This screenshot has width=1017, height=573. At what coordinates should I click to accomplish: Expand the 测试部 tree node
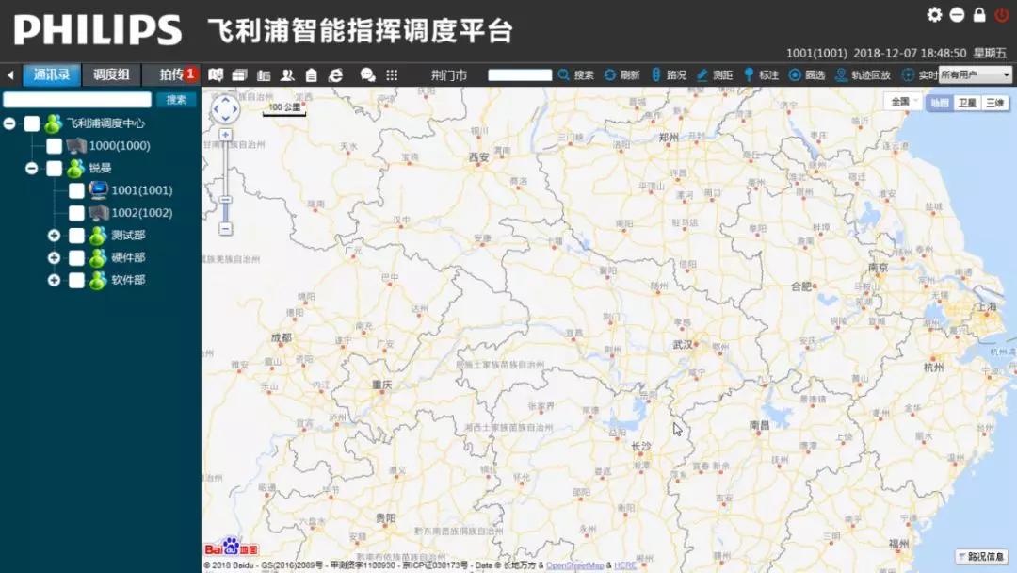tap(54, 236)
